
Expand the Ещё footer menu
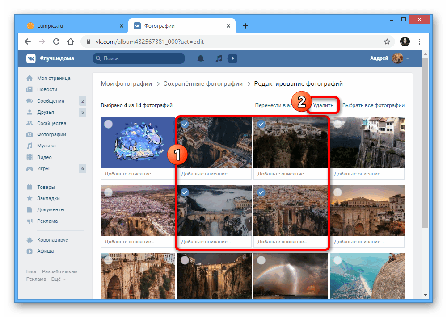pyautogui.click(x=59, y=279)
